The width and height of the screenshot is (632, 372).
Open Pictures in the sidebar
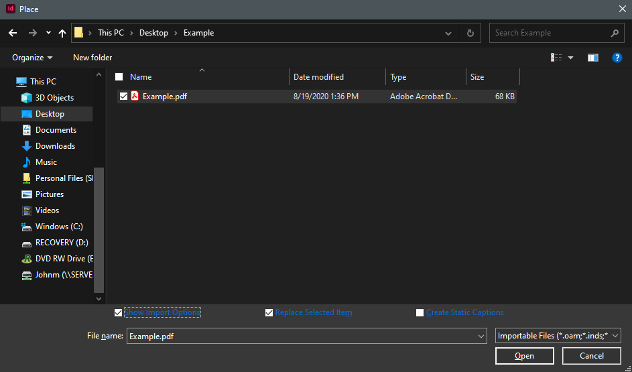(50, 194)
